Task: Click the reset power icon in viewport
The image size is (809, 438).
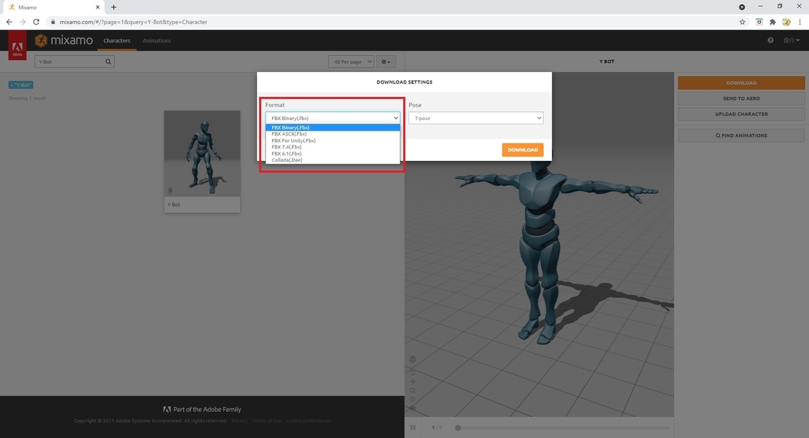Action: point(413,400)
